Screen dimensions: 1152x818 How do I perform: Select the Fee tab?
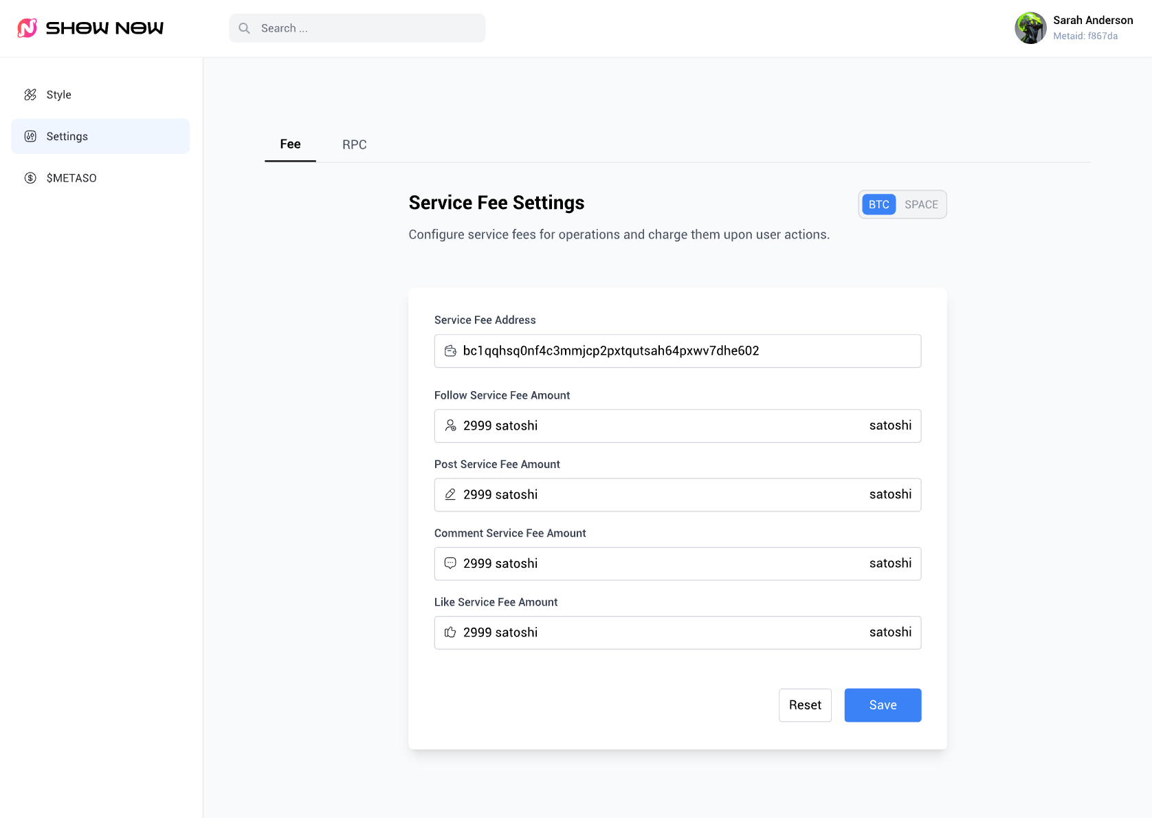click(x=290, y=144)
